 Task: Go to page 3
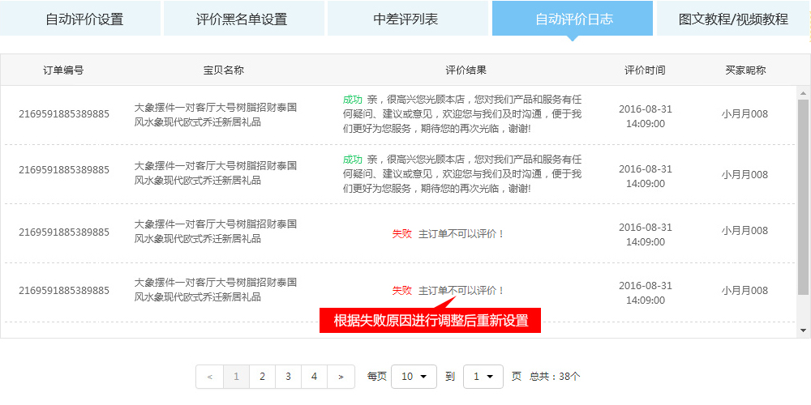(x=288, y=377)
